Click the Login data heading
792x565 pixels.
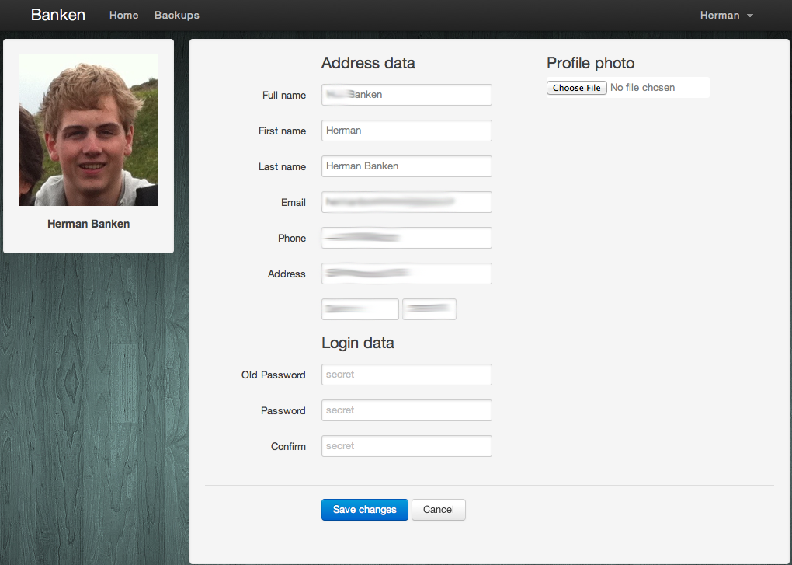point(358,343)
